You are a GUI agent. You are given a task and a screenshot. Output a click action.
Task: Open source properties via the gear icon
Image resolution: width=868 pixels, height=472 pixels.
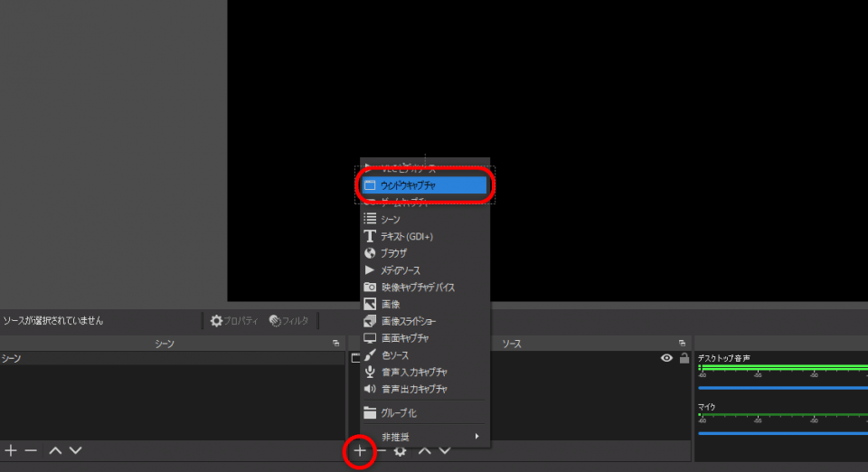point(400,450)
